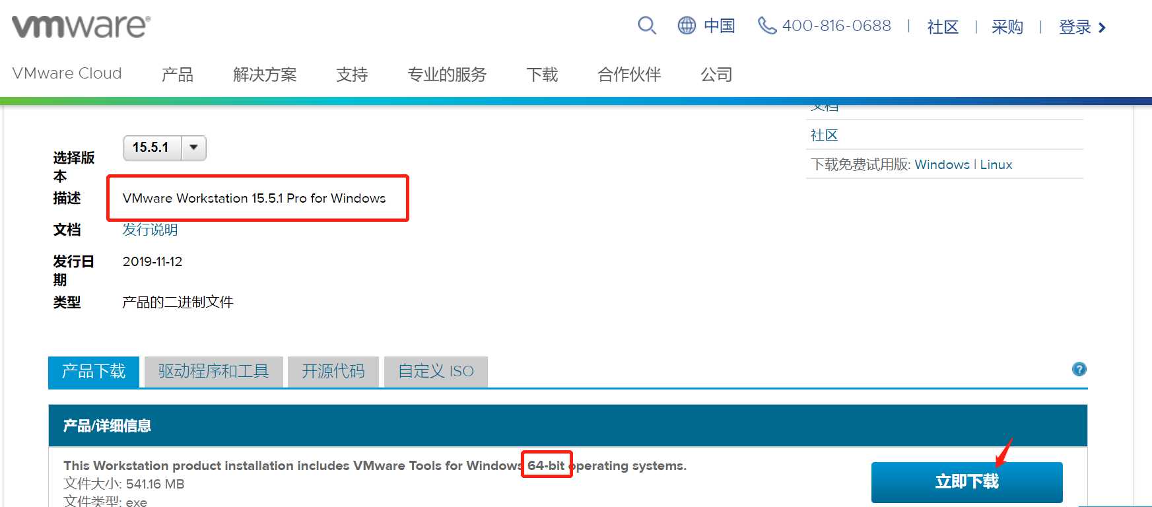1152x507 pixels.
Task: Switch to the 驱动程序和工具 tab
Action: pos(214,372)
